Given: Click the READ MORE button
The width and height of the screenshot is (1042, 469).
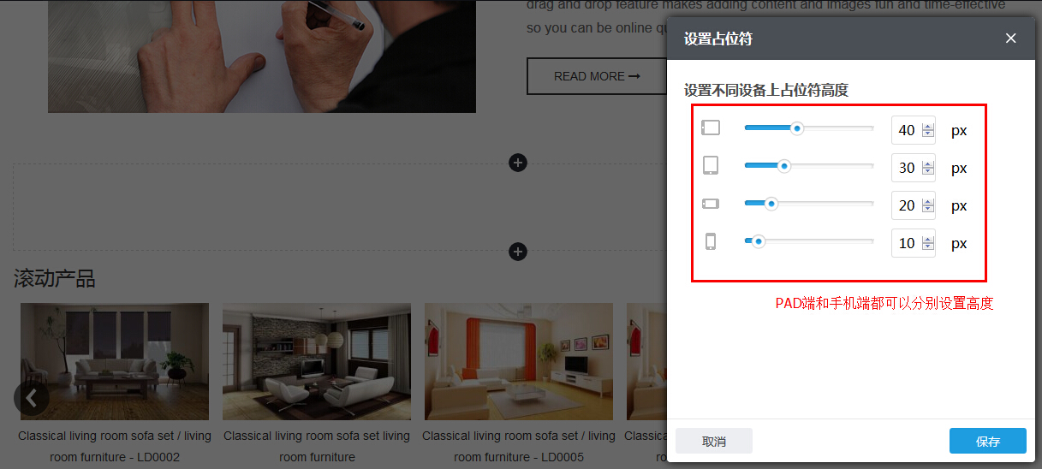Looking at the screenshot, I should pos(597,76).
